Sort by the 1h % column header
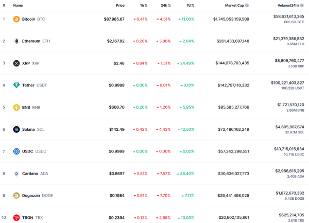309x223 pixels. pos(144,5)
